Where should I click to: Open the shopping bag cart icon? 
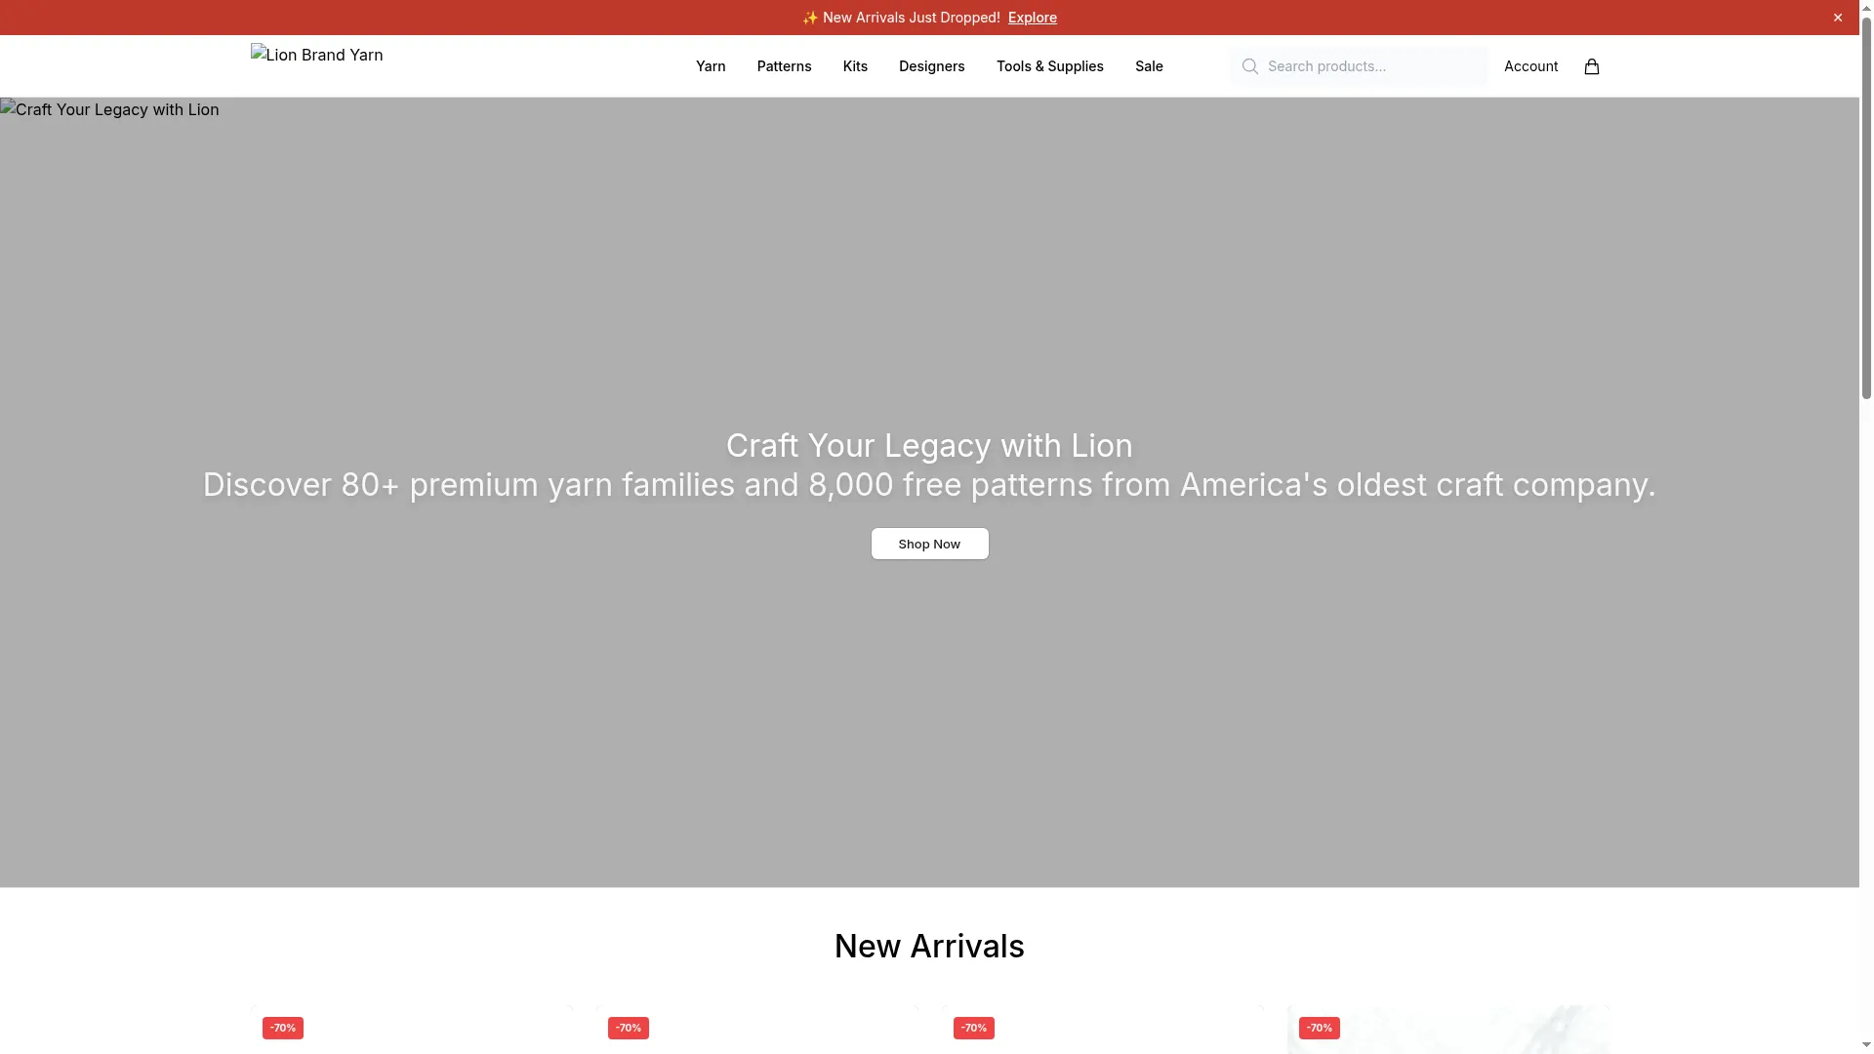click(x=1591, y=66)
